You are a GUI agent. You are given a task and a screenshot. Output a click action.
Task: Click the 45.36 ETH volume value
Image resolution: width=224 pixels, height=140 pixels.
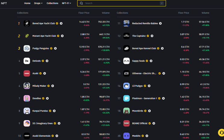[x=204, y=59]
